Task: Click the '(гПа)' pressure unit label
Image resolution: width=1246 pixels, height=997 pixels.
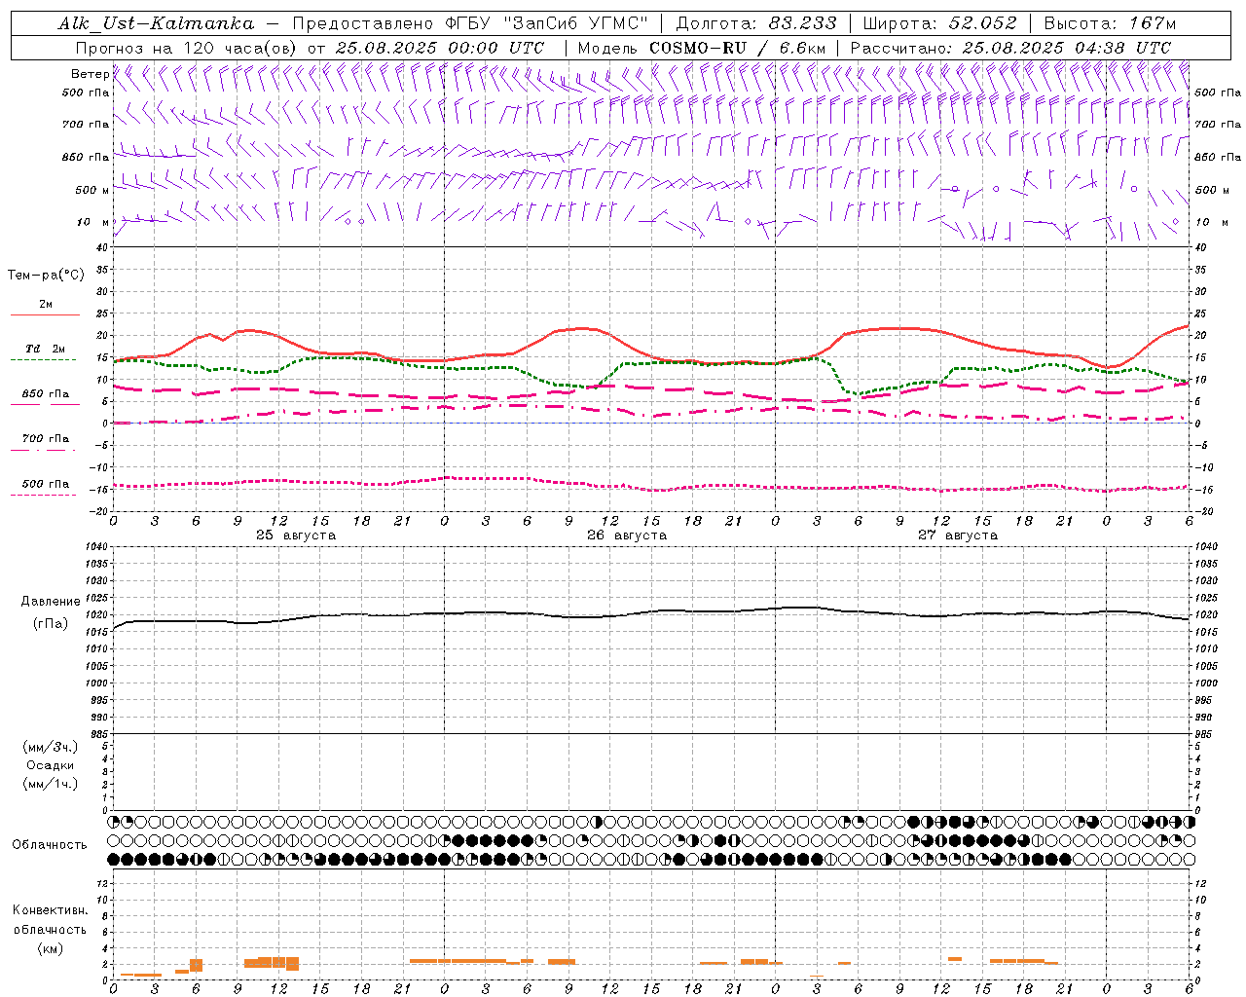Action: click(x=51, y=624)
